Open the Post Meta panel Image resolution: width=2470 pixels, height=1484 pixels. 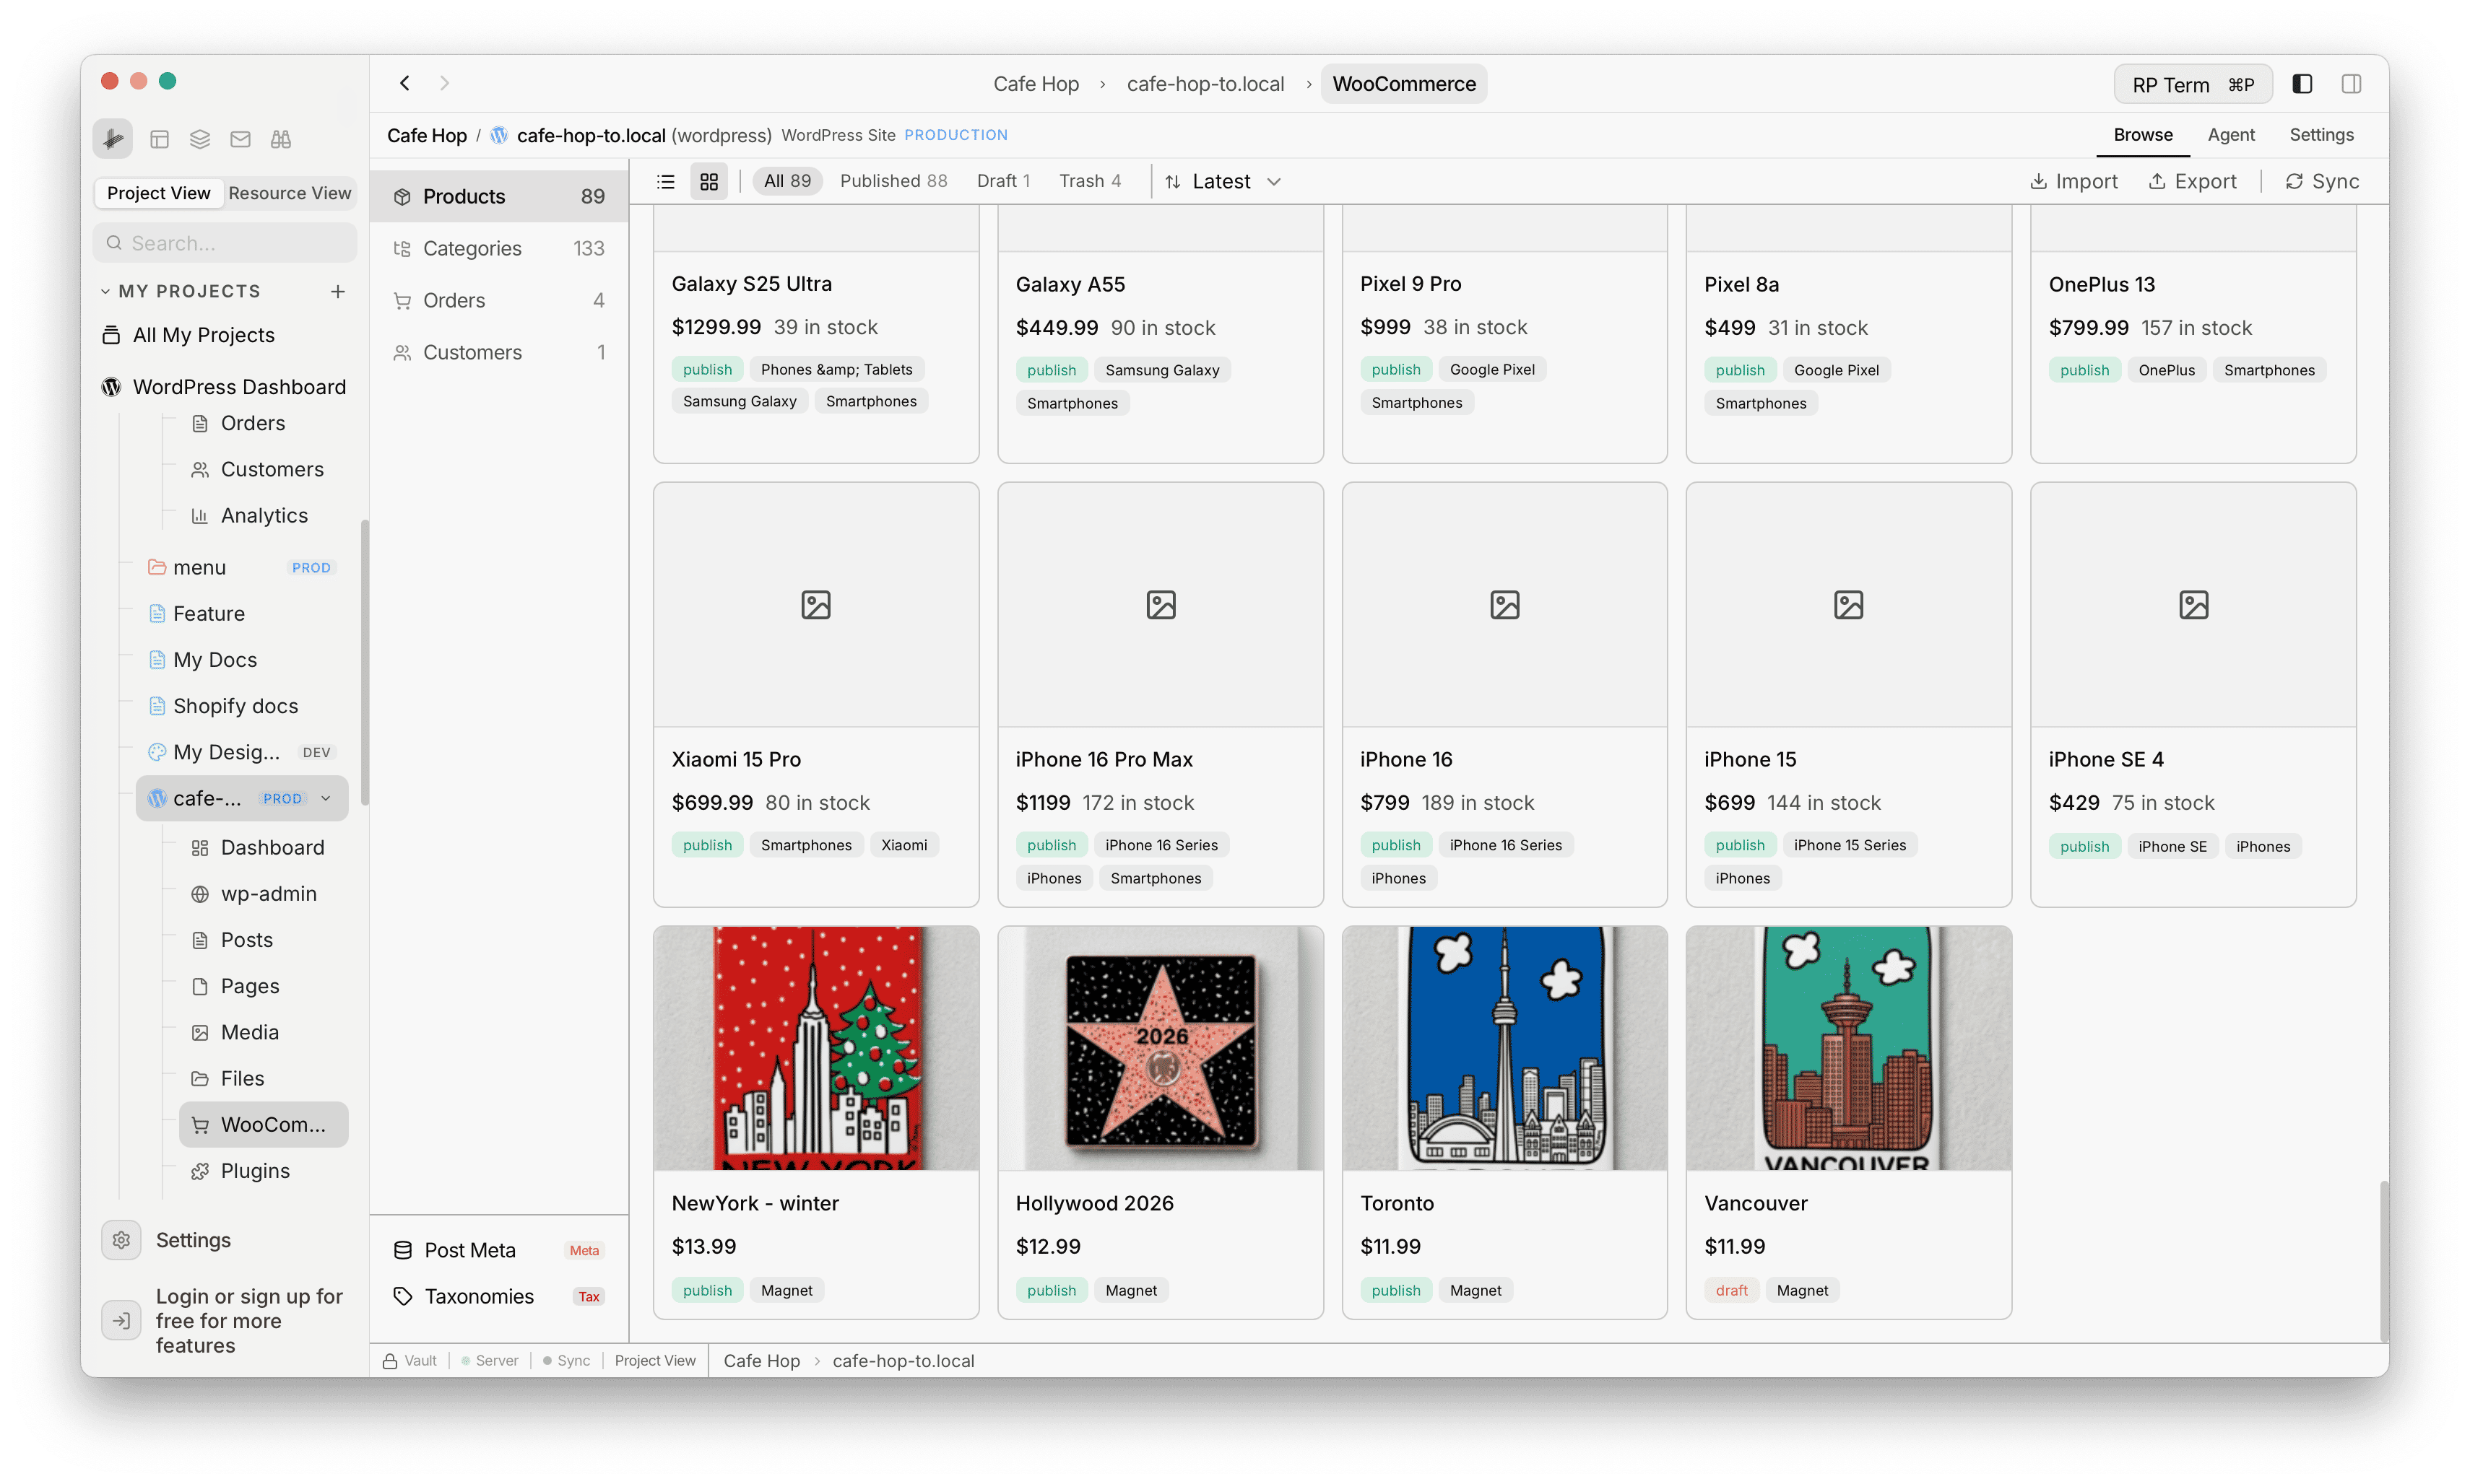click(x=469, y=1249)
